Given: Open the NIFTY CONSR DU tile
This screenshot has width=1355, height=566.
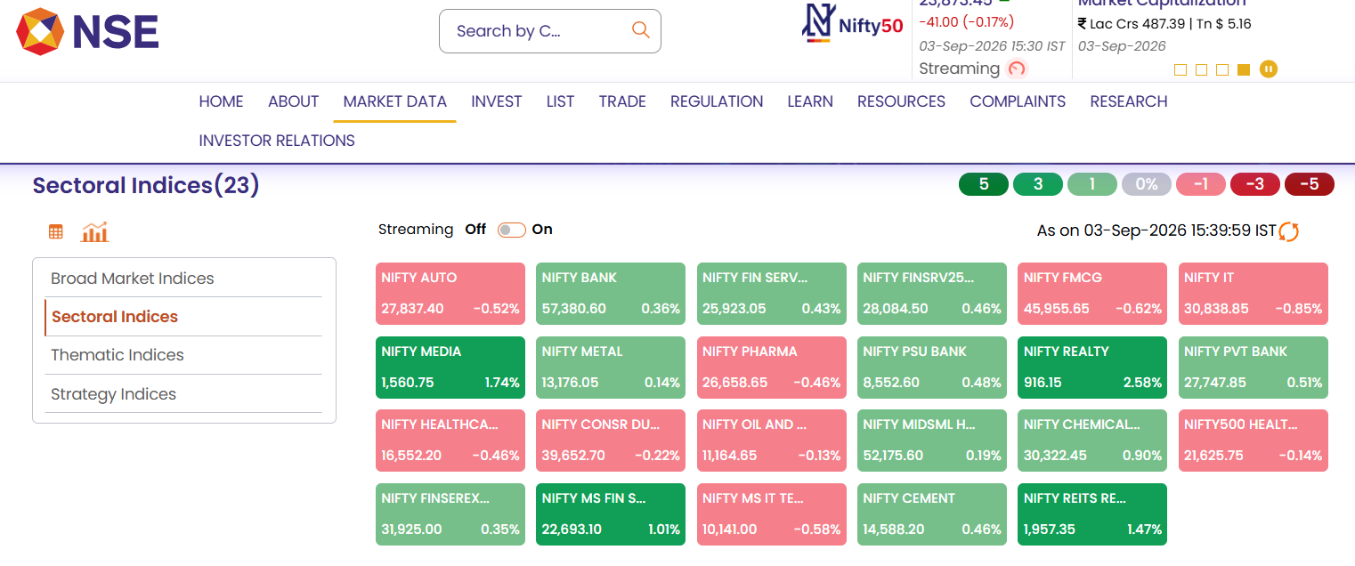Looking at the screenshot, I should (x=611, y=441).
